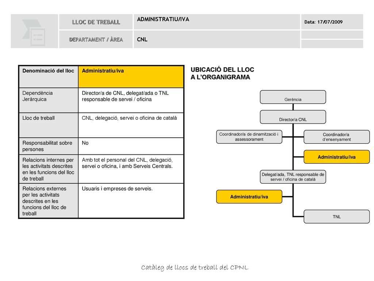Click the 'DEPARTAMENT / ÀREA' header label

click(x=96, y=40)
